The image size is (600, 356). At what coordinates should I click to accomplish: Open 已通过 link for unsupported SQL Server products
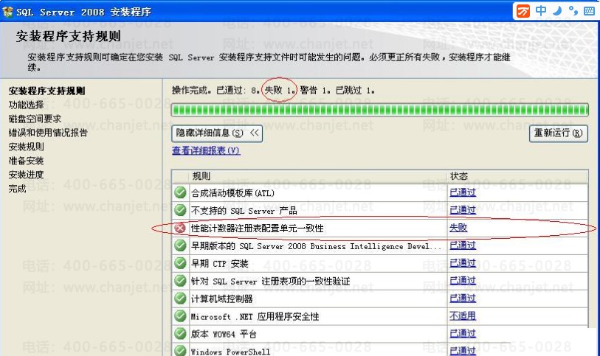coord(463,210)
